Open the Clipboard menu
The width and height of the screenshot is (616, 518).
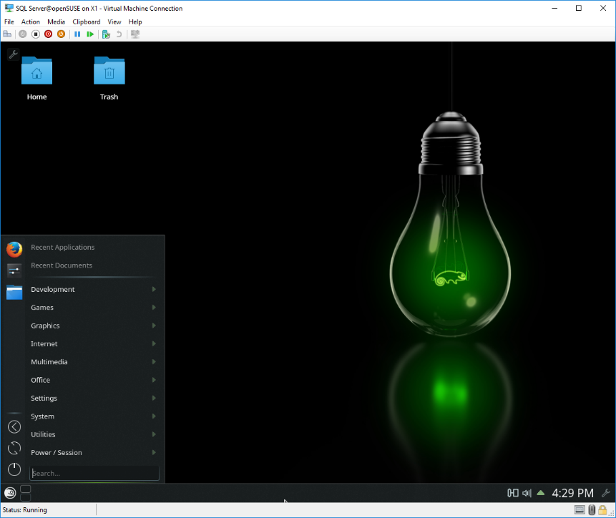point(87,21)
